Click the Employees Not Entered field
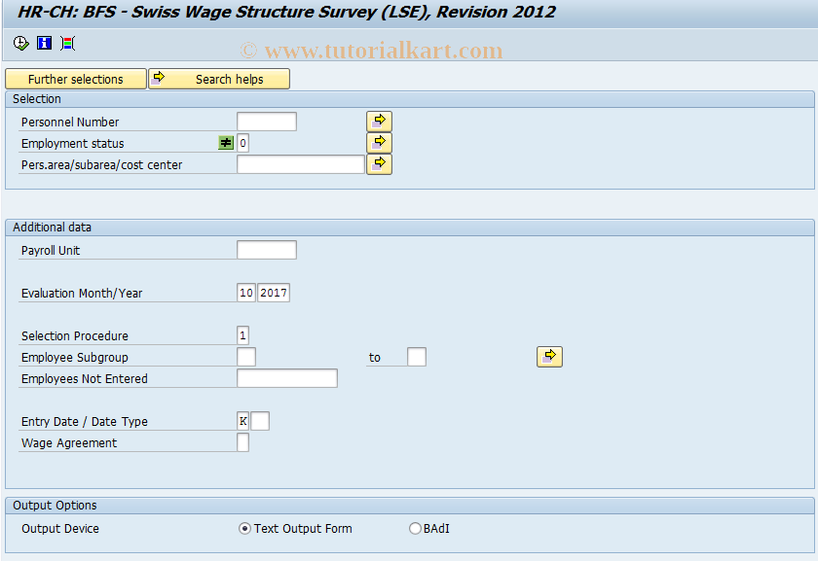 pyautogui.click(x=287, y=378)
